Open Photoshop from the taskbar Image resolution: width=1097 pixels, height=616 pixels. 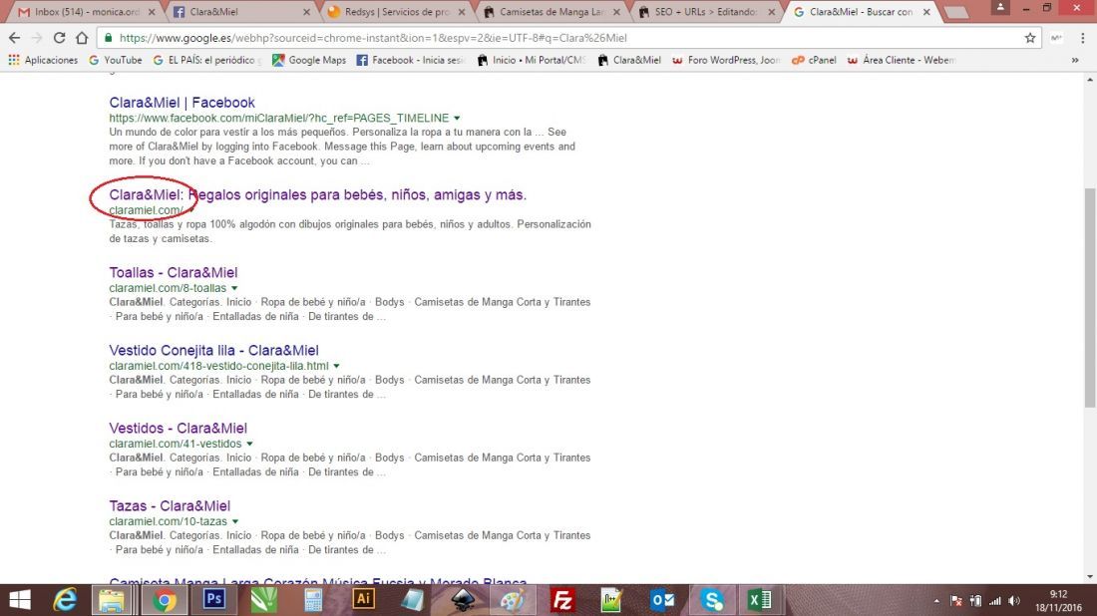click(x=214, y=600)
